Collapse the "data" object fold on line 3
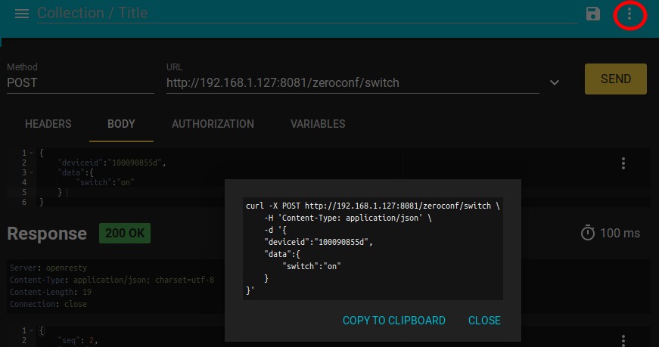 tap(31, 172)
